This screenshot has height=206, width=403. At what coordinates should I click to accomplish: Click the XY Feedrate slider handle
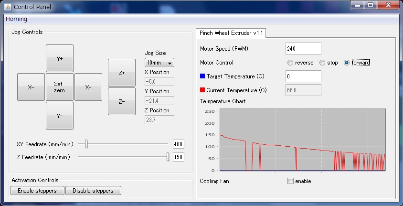[86, 144]
